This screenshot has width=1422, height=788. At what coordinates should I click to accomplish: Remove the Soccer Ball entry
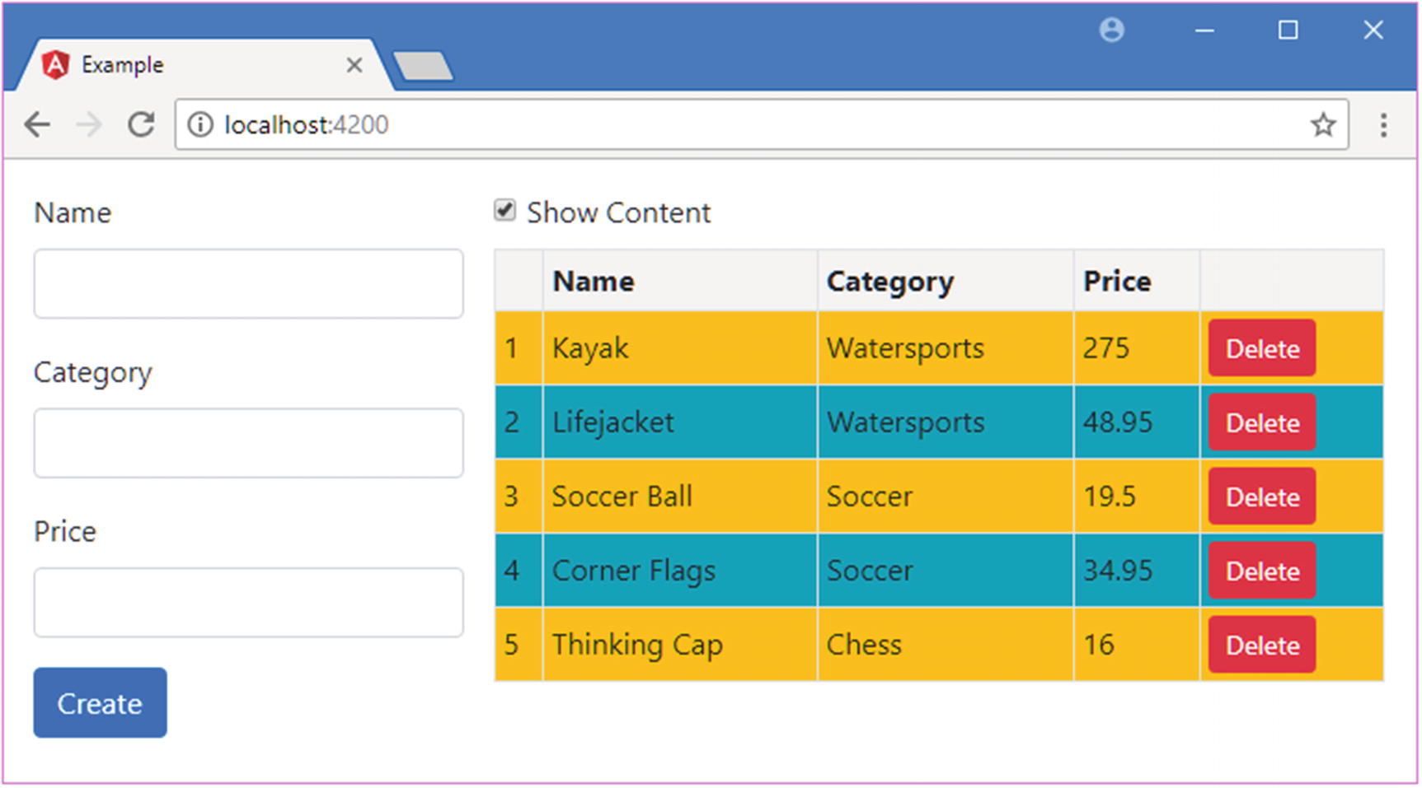click(1261, 497)
